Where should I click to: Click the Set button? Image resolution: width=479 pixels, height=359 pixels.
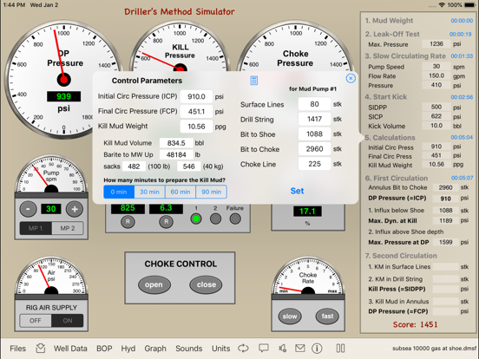(x=297, y=191)
